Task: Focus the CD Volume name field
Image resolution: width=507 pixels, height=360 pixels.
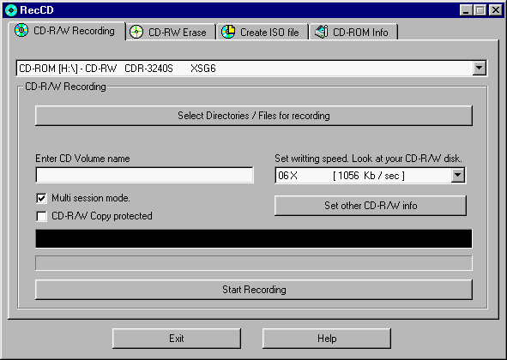Action: point(144,175)
